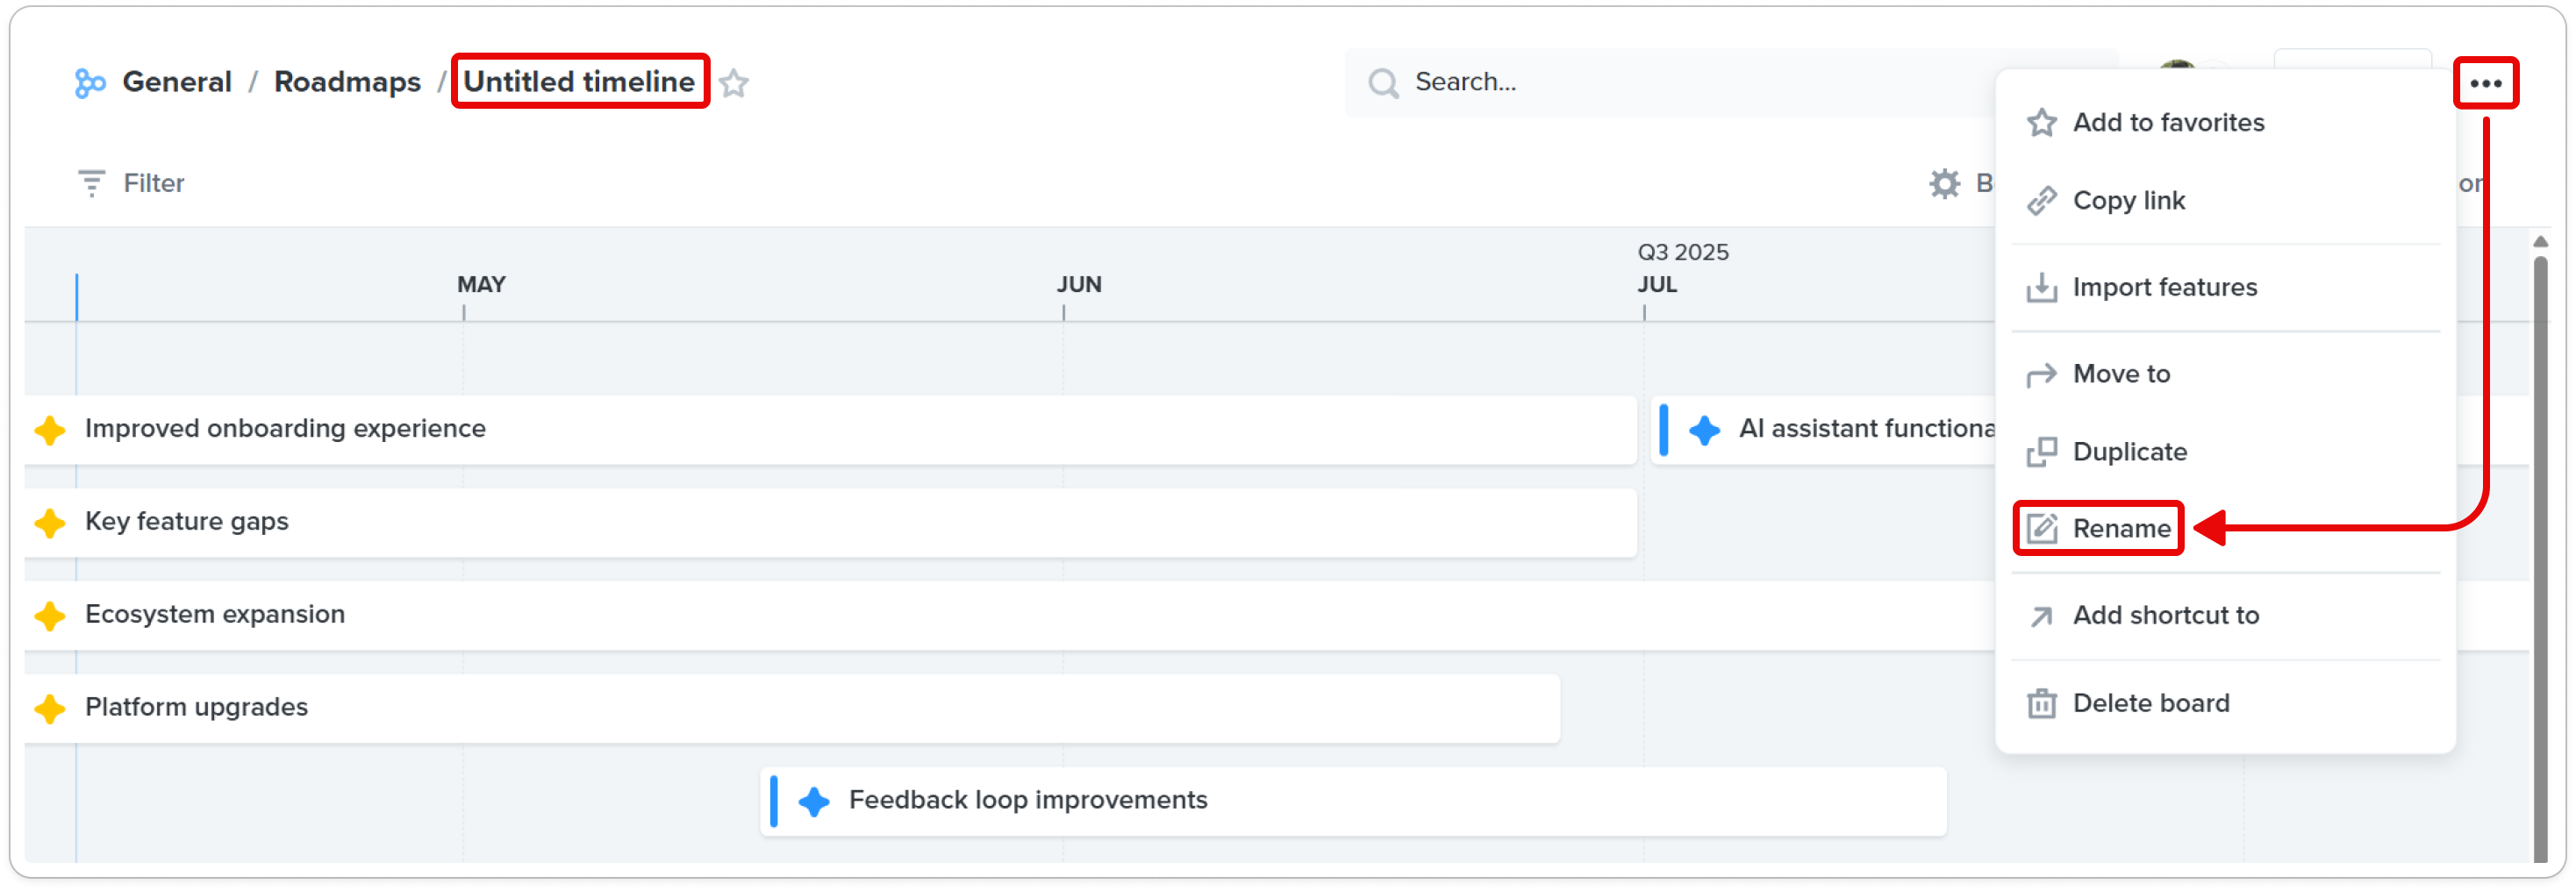Click the Untitled timeline title

pyautogui.click(x=579, y=82)
